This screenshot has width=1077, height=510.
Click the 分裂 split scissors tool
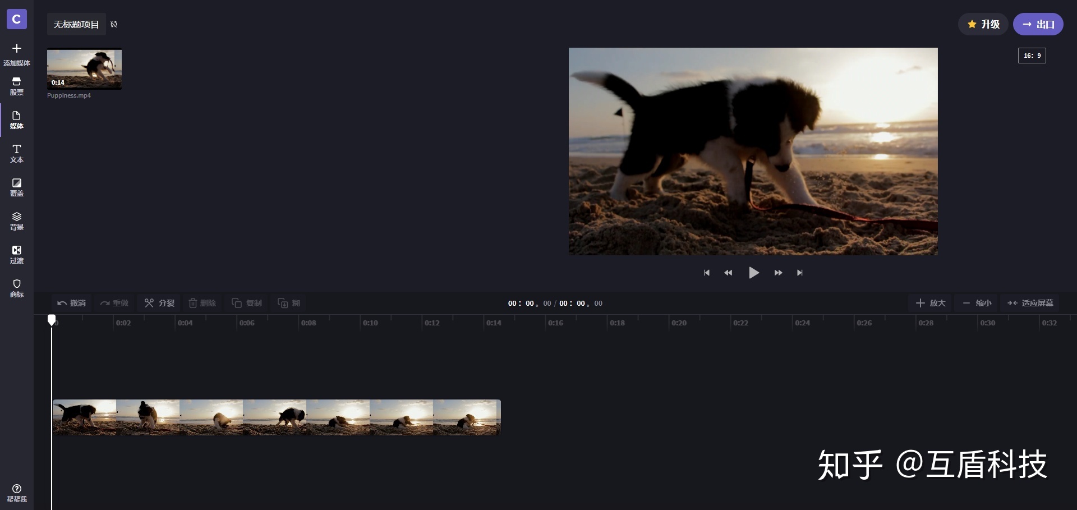click(x=159, y=303)
